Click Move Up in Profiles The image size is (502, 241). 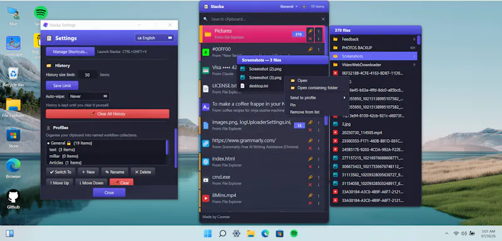[59, 183]
